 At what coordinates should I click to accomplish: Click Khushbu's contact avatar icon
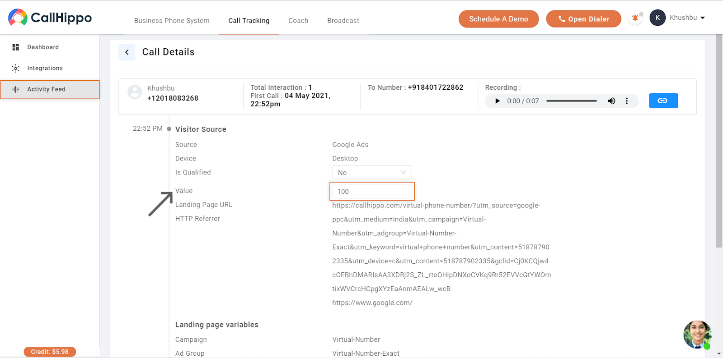[x=135, y=92]
